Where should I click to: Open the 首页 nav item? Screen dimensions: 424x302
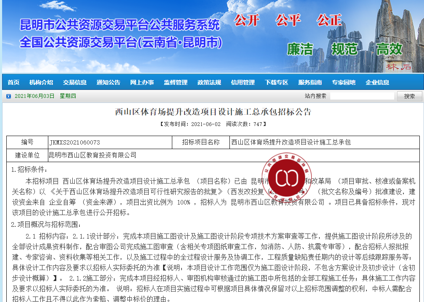13,82
